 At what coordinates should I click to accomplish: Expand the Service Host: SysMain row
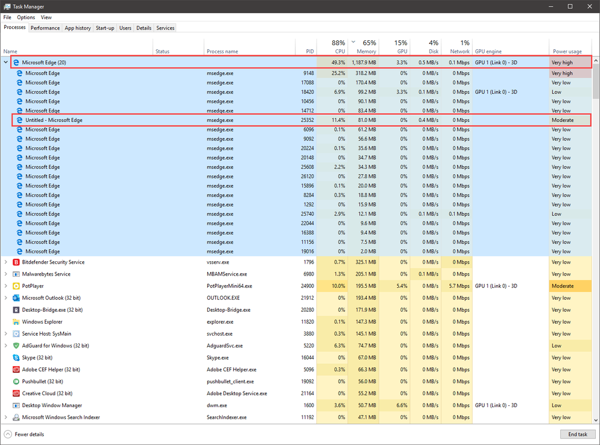(6, 334)
